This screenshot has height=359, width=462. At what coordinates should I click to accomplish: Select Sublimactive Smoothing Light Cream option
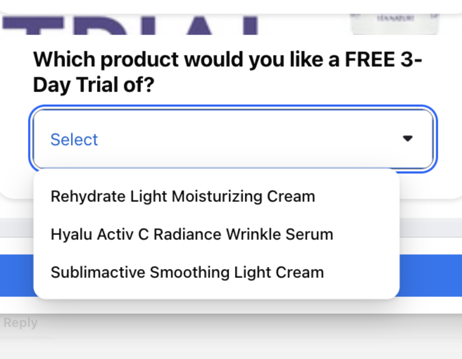click(187, 272)
